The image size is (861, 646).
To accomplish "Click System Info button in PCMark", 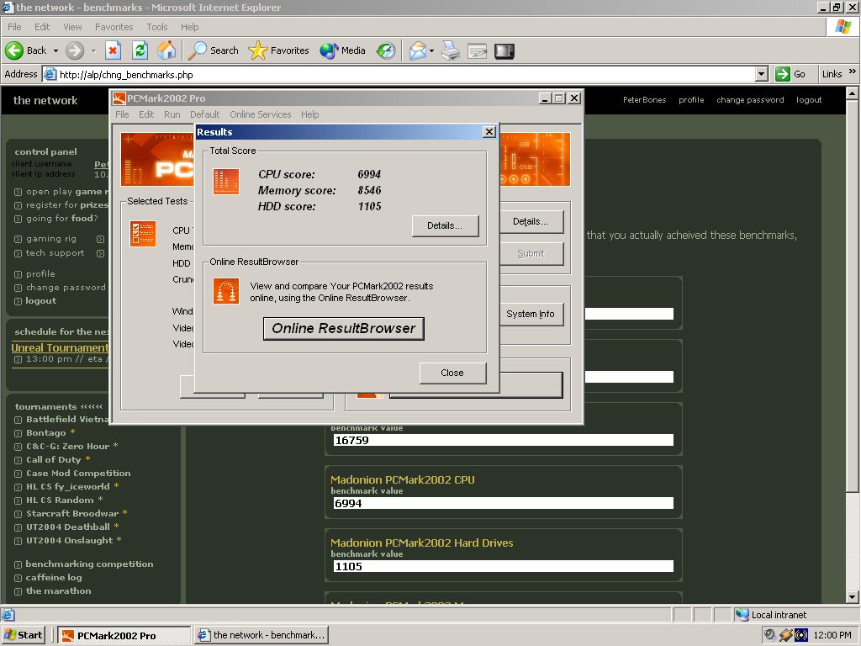I will pyautogui.click(x=531, y=315).
